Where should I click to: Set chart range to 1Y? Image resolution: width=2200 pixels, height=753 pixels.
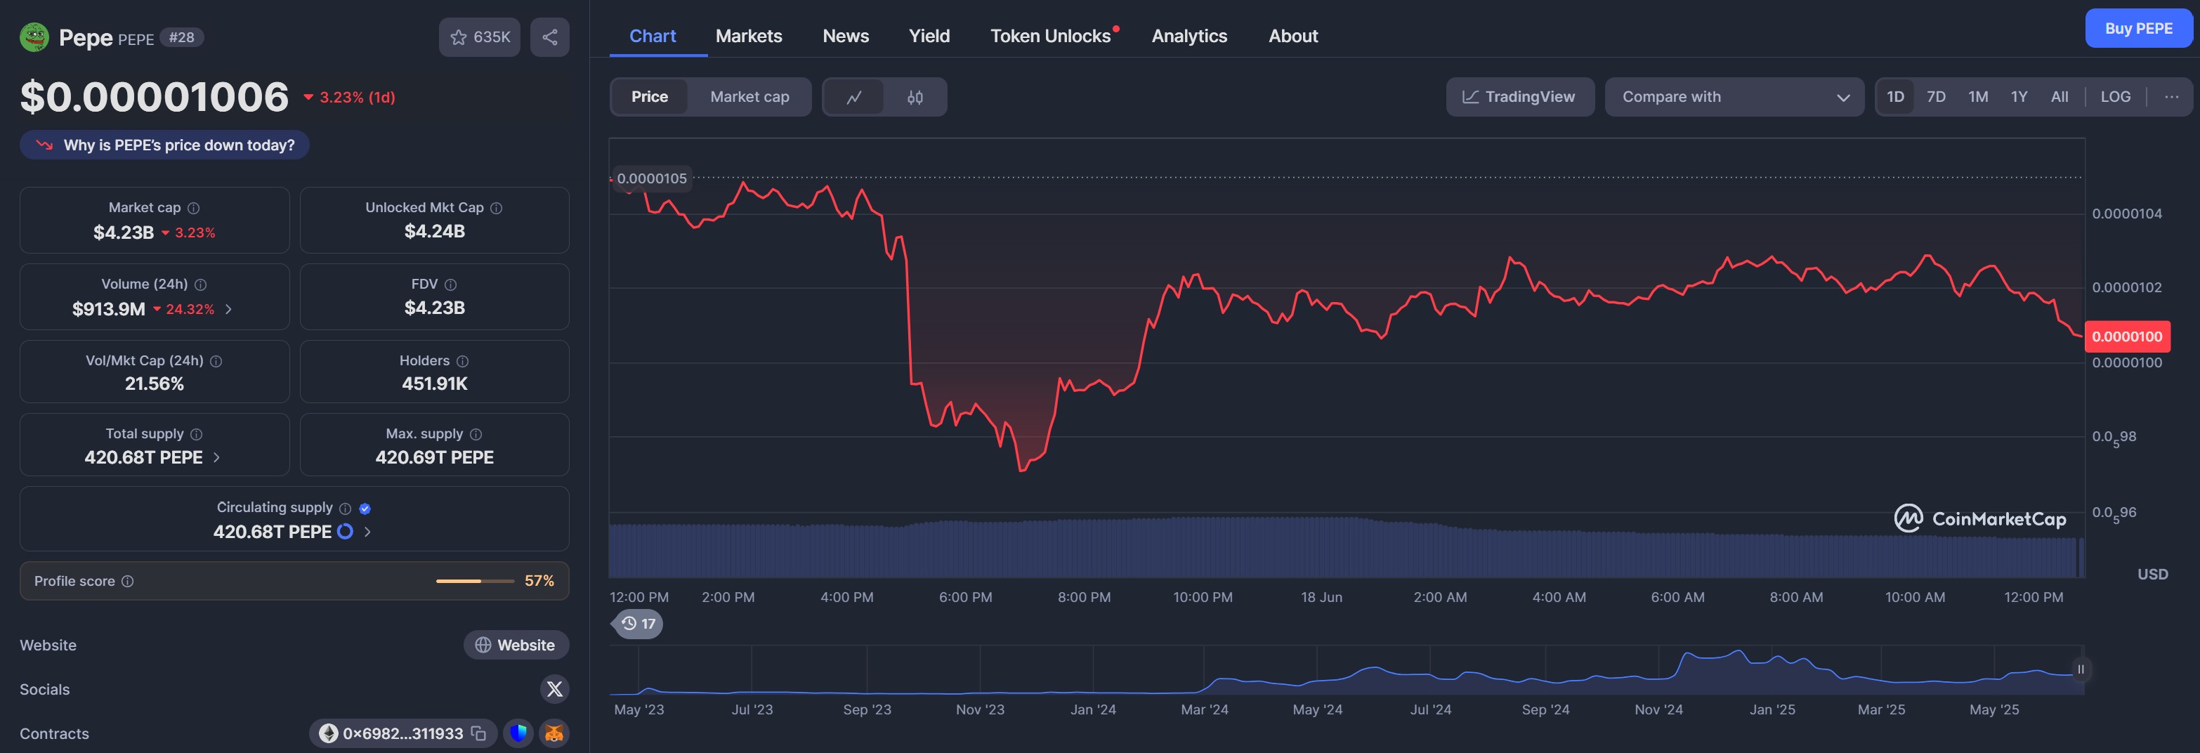point(2019,96)
